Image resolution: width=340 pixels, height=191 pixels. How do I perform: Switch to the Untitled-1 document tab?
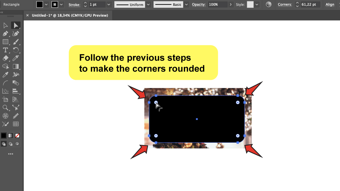click(x=70, y=15)
